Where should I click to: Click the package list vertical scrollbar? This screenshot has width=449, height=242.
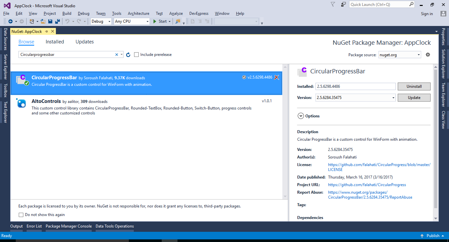coord(285,132)
